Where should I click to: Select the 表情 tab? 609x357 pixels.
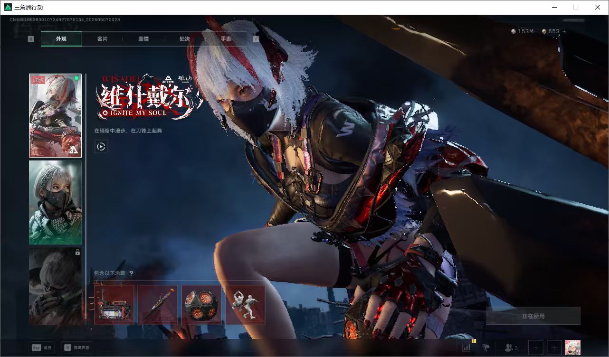tap(143, 39)
